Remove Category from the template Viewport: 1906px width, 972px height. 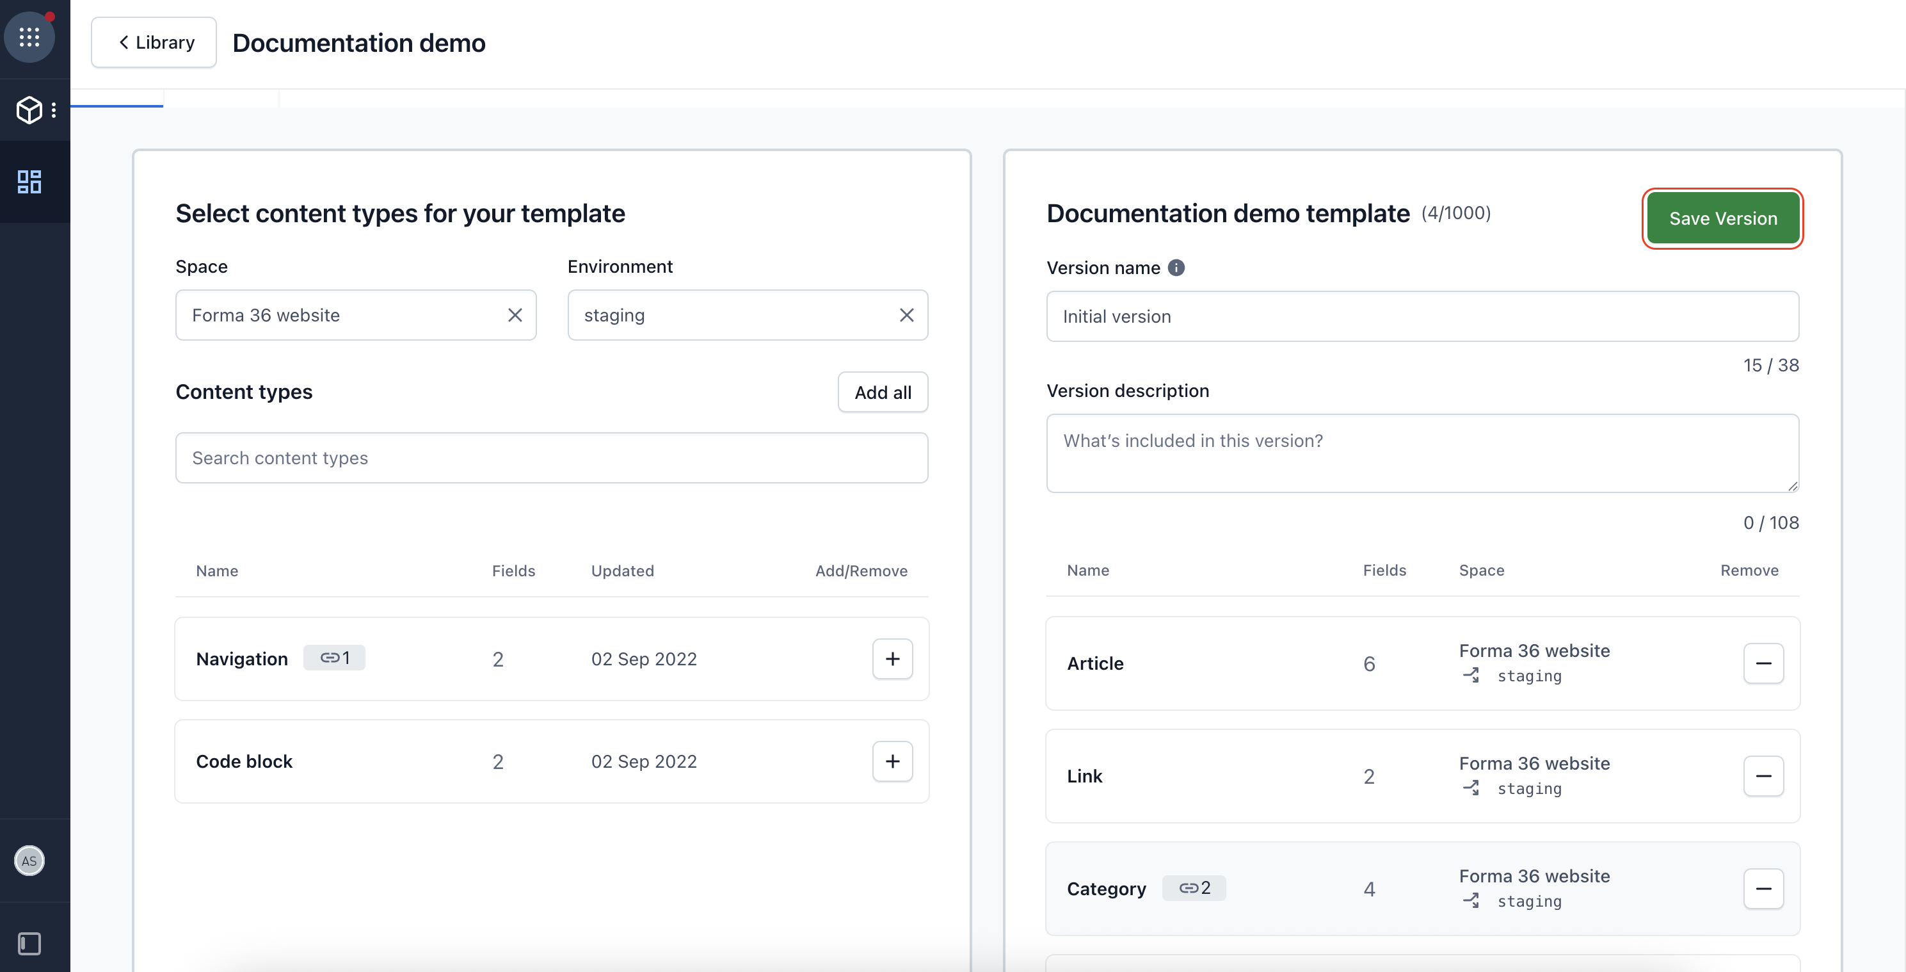pos(1763,888)
